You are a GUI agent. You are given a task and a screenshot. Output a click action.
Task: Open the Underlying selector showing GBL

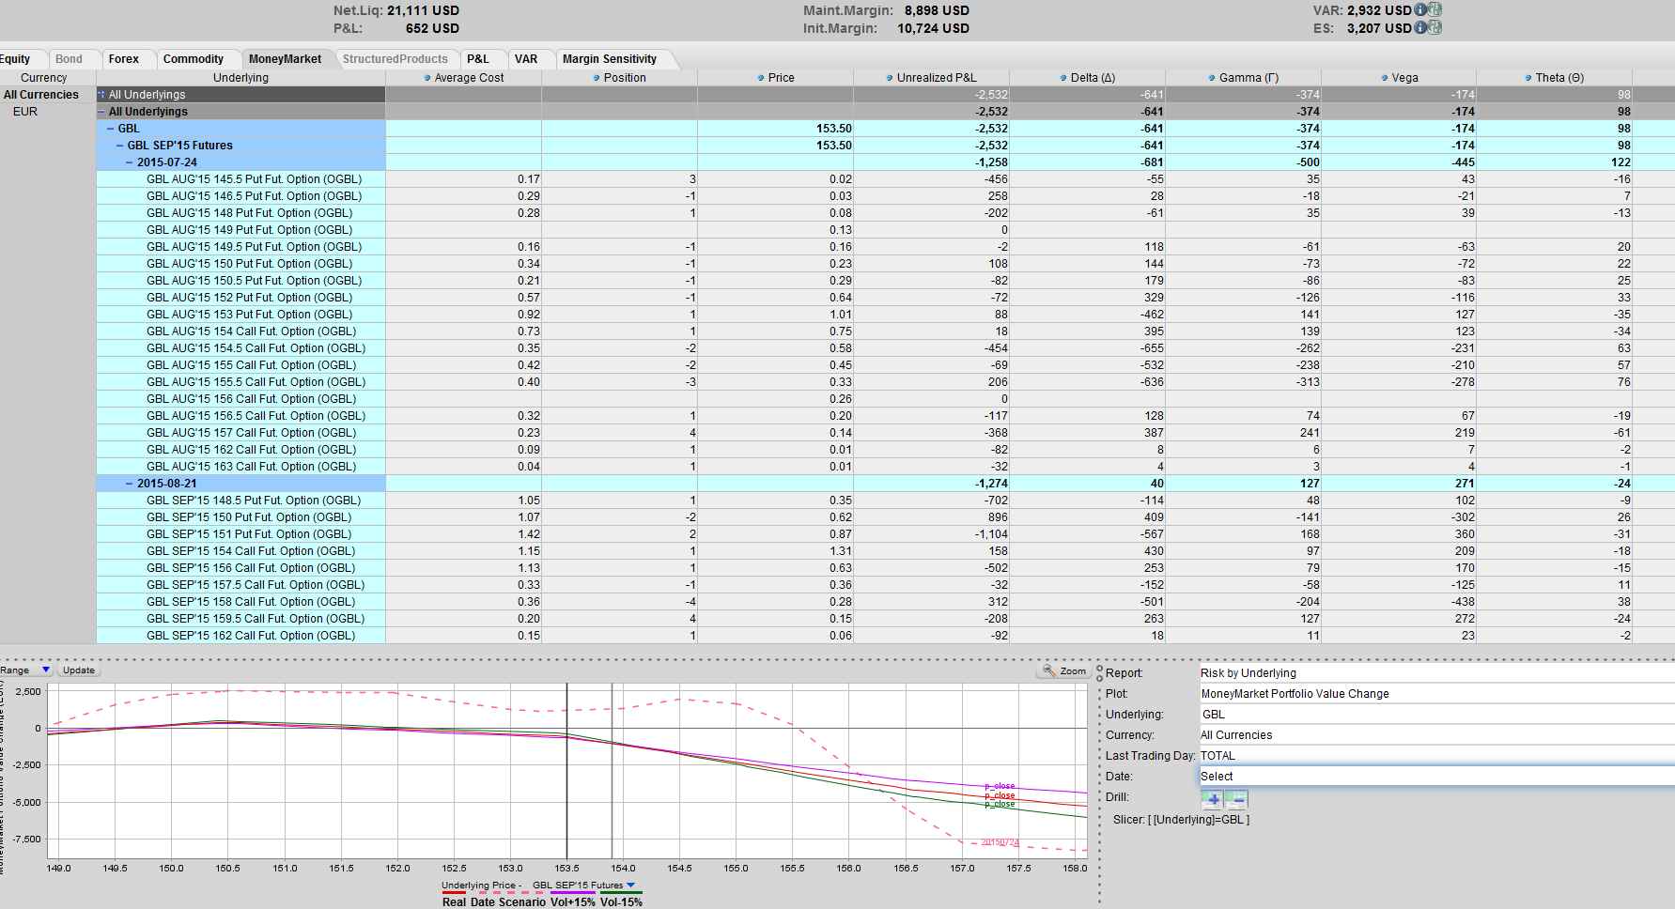tap(1435, 715)
